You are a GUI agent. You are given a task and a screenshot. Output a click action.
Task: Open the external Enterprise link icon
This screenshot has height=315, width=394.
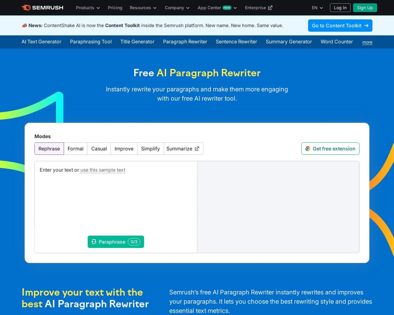tap(270, 7)
